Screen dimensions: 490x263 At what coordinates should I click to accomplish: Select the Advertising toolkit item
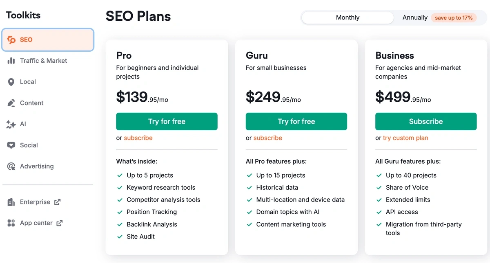[x=37, y=167]
